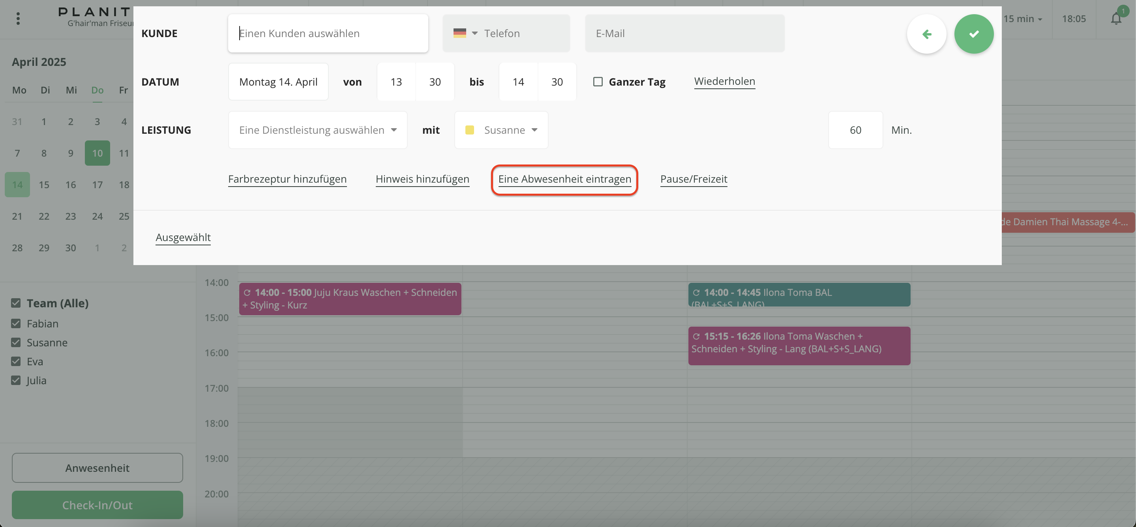Image resolution: width=1136 pixels, height=527 pixels.
Task: Enable the Ganzer Tag checkbox
Action: coord(598,82)
